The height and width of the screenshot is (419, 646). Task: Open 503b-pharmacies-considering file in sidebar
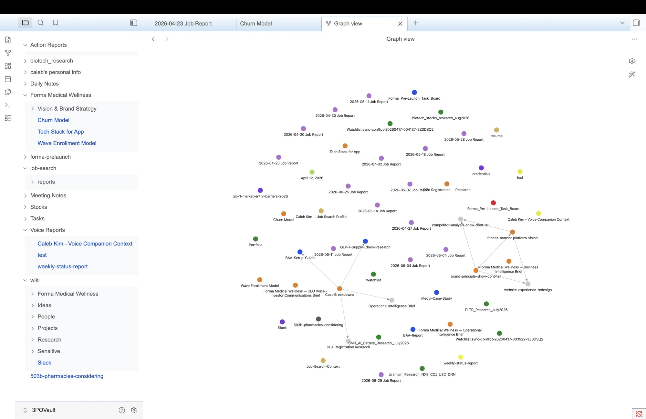tap(67, 376)
